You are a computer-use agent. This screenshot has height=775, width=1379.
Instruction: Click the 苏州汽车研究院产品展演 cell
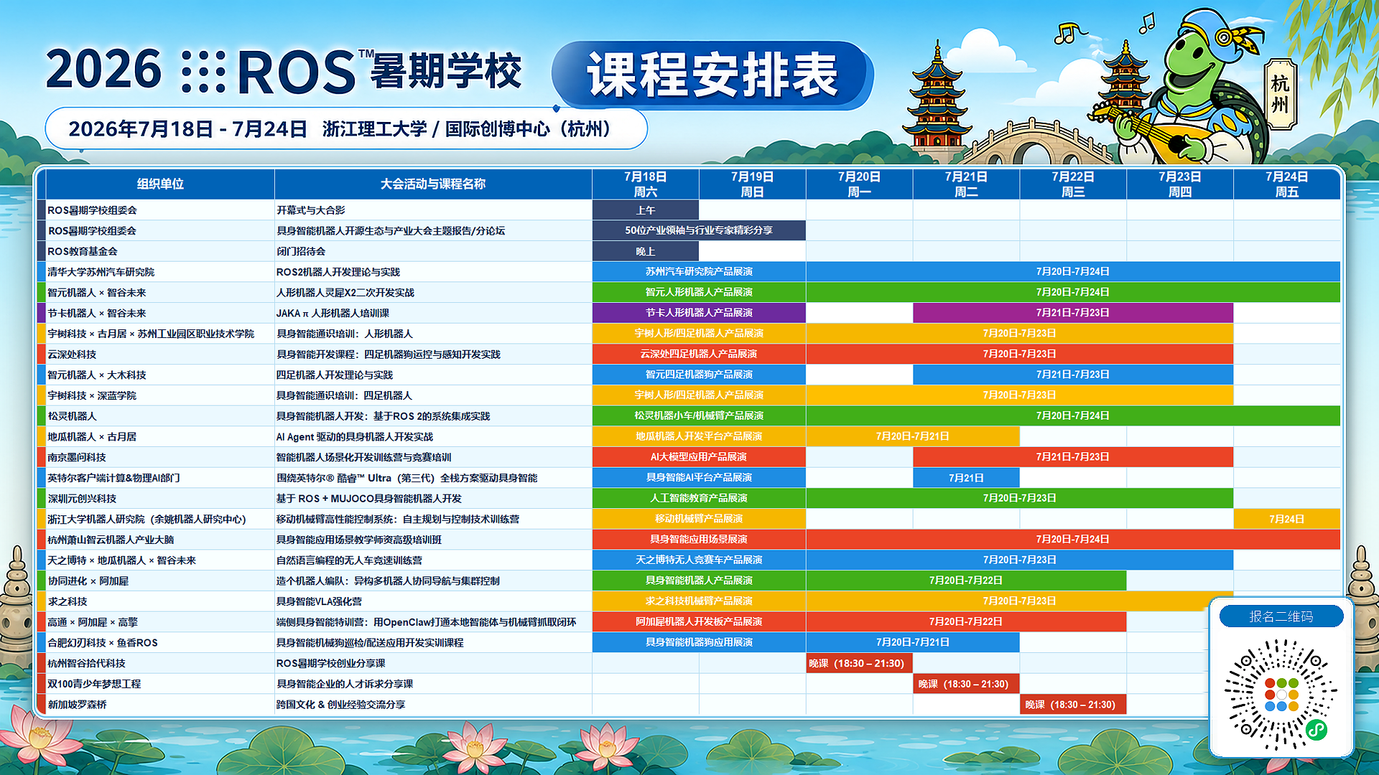coord(699,272)
